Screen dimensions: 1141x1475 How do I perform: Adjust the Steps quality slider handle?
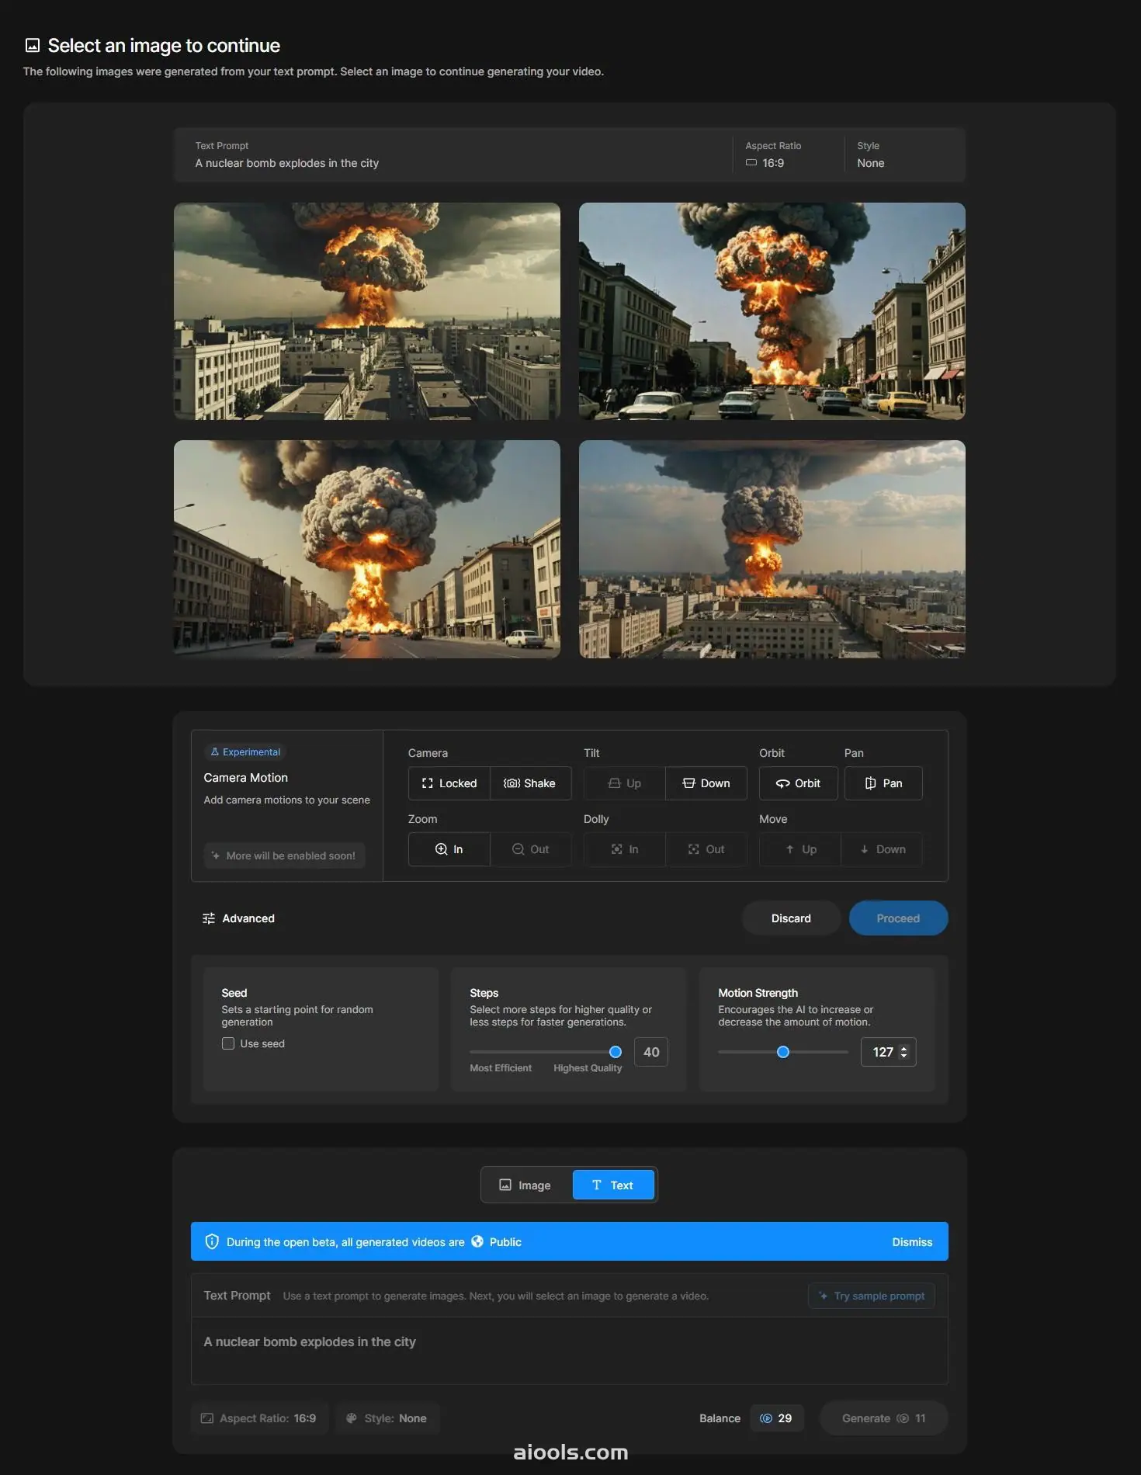click(x=616, y=1052)
